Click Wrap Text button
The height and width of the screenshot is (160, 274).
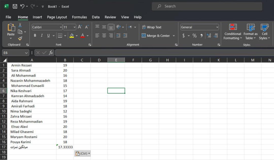pos(151,27)
